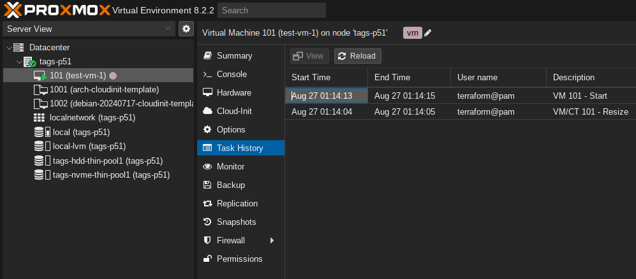Image resolution: width=636 pixels, height=279 pixels.
Task: Collapse the tags-p51 node
Action: tap(18, 62)
